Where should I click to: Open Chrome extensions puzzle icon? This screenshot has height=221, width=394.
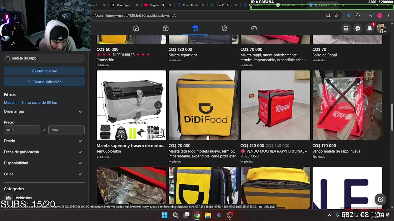(x=358, y=15)
